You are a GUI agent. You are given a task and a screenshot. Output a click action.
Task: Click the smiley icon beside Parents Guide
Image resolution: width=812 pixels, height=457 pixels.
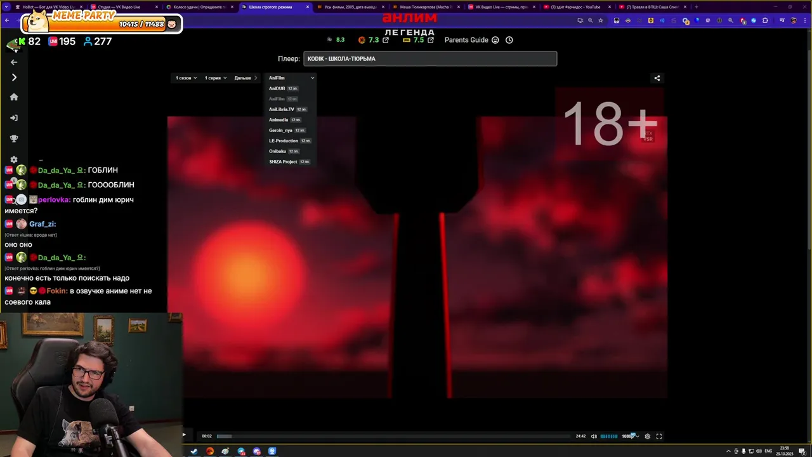click(495, 40)
